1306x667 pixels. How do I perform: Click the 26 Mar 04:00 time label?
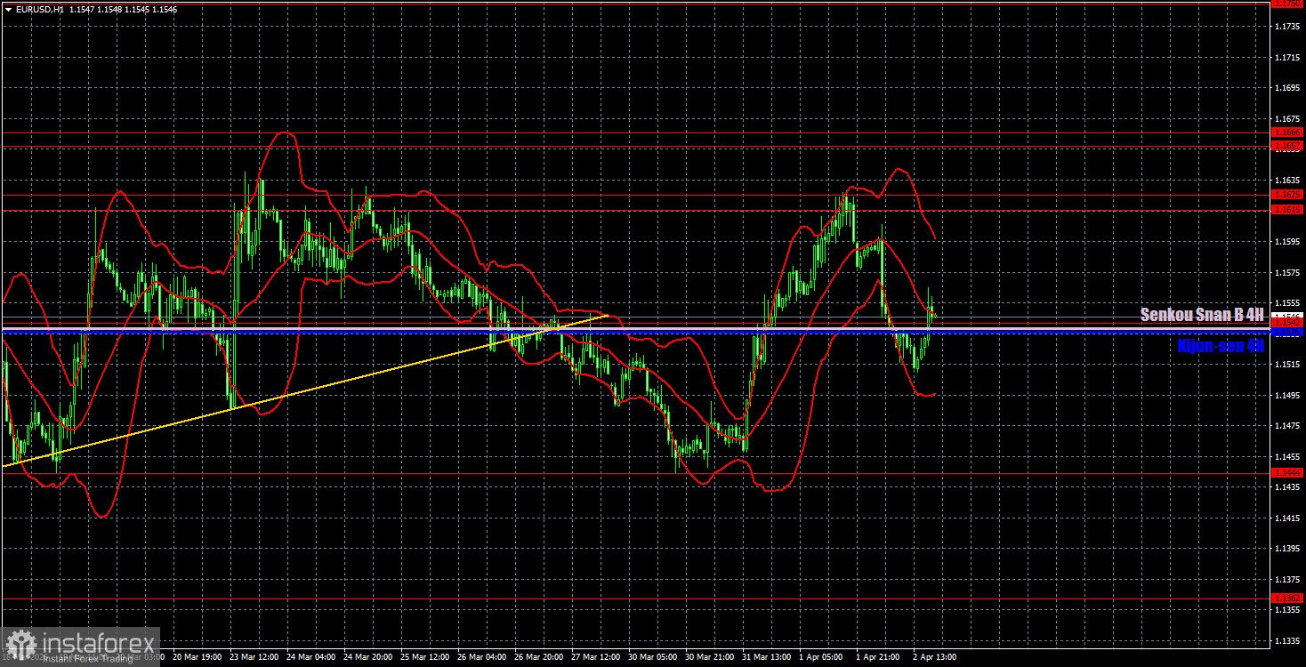coord(481,657)
